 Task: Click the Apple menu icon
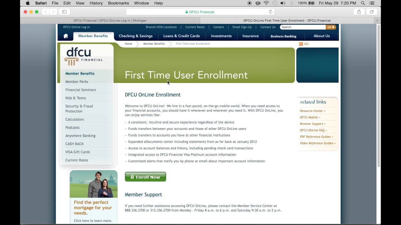click(x=28, y=3)
